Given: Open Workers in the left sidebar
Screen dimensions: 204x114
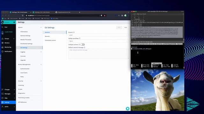Looking at the screenshot, I should click(7, 43).
